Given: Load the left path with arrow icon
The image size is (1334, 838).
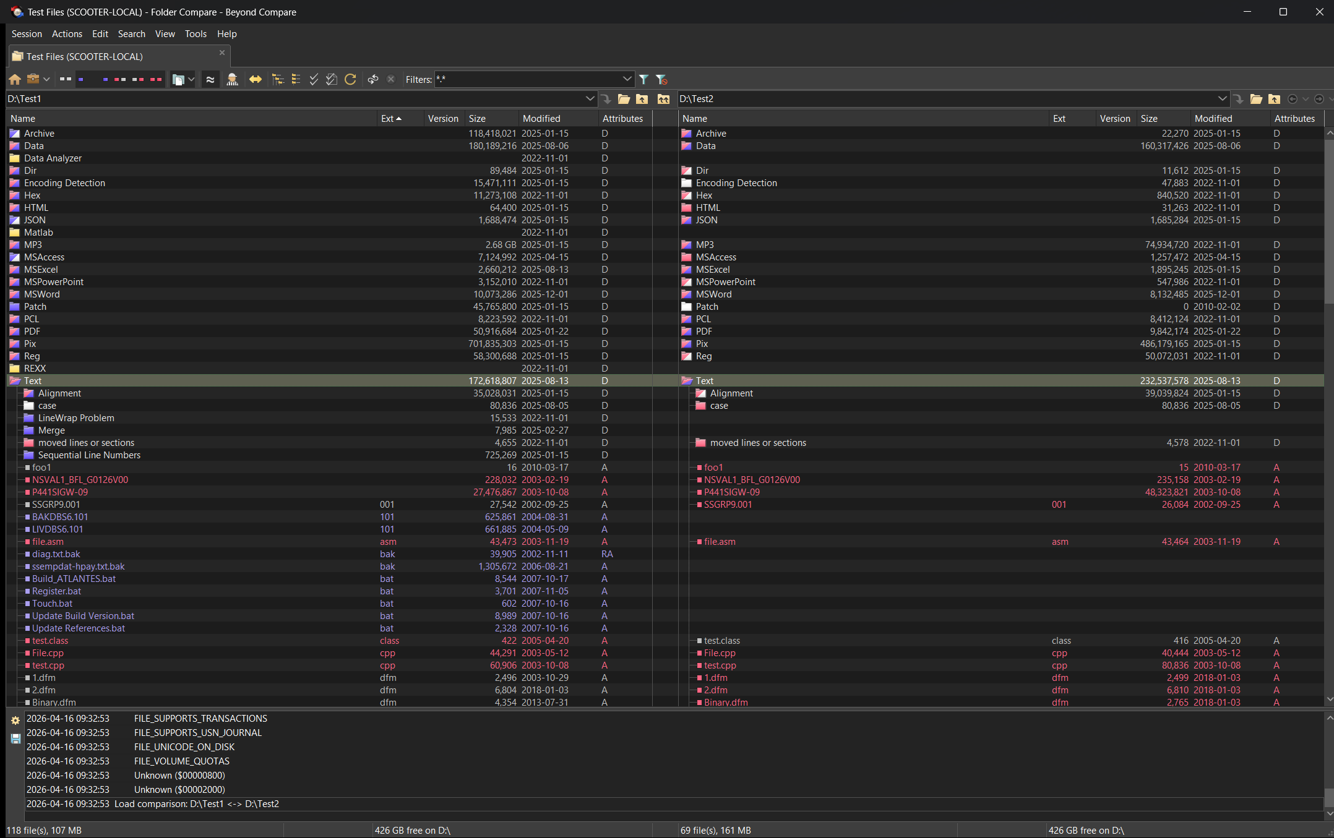Looking at the screenshot, I should point(606,99).
